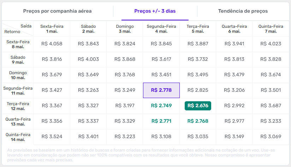Screen dimensions: 291x167
Task: Click the Terça-Feira 12 mai. return row header
Action: coord(18,106)
